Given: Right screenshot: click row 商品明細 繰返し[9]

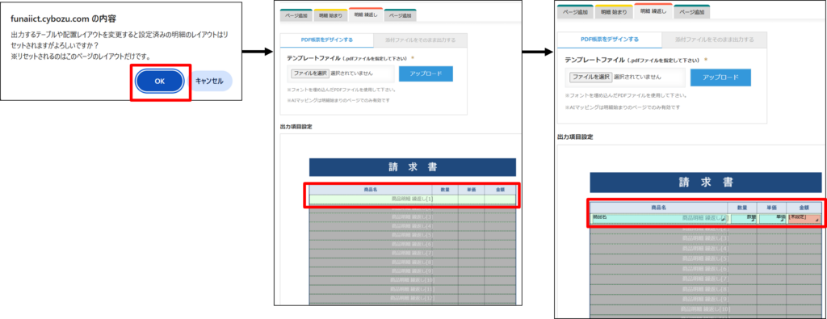Looking at the screenshot, I should click(x=705, y=299).
